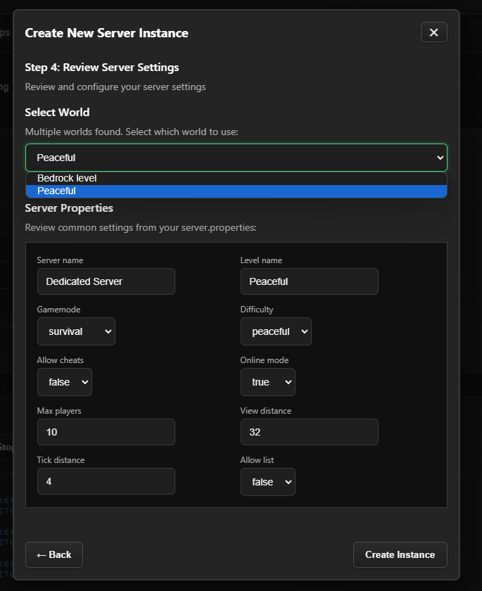
Task: Change survival gamemode to another mode
Action: pyautogui.click(x=76, y=331)
